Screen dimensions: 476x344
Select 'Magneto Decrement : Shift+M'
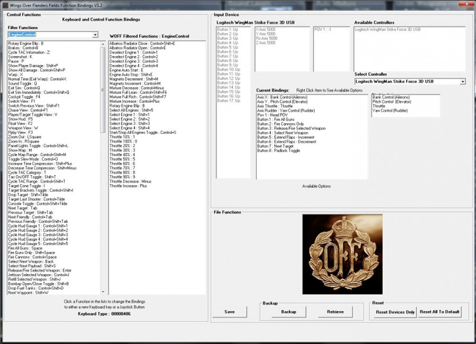134,79
